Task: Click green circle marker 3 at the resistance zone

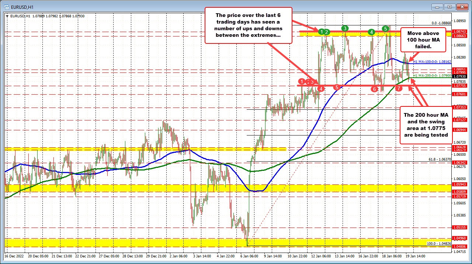Action: (x=345, y=28)
